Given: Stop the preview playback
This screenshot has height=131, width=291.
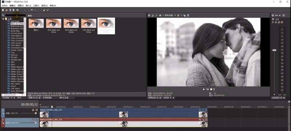Looking at the screenshot, I should pyautogui.click(x=211, y=89).
